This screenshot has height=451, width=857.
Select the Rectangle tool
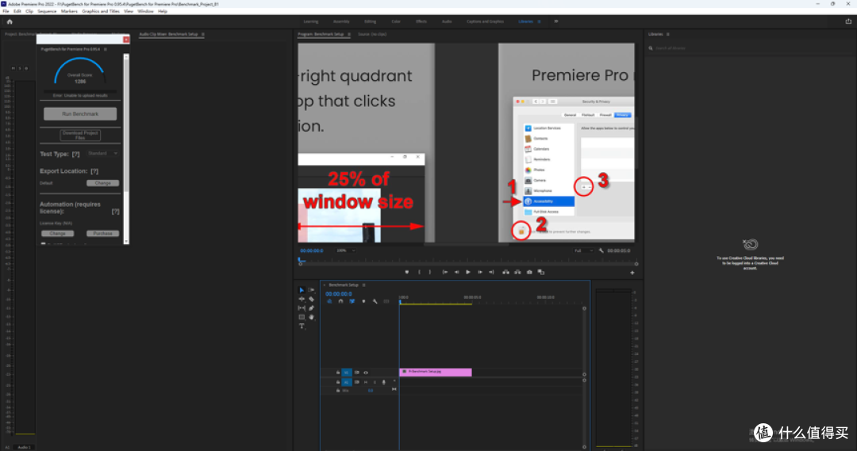click(x=302, y=317)
